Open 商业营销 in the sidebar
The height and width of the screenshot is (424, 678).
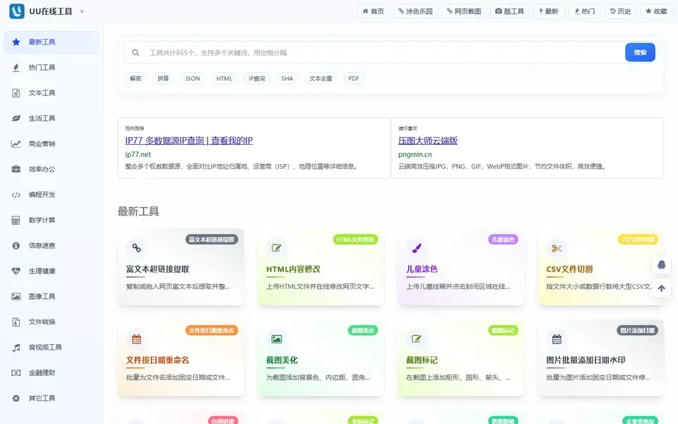(52, 143)
